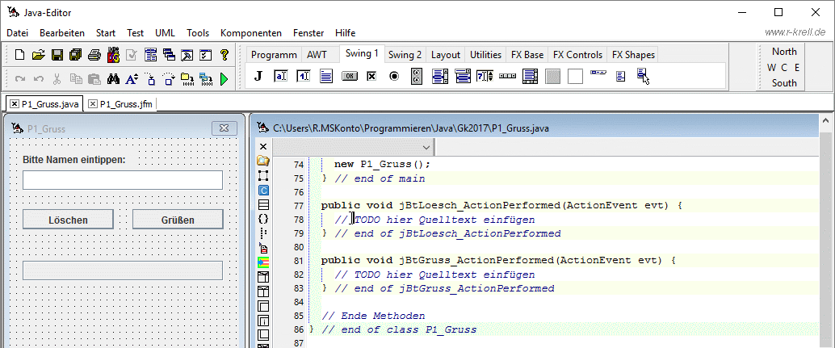Click the curly braces icon in editor sidebar
Screen dimensions: 835x348
click(262, 218)
